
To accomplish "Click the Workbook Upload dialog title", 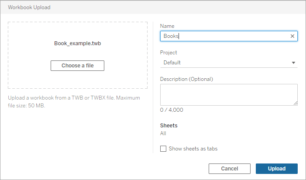I will 29,7.
